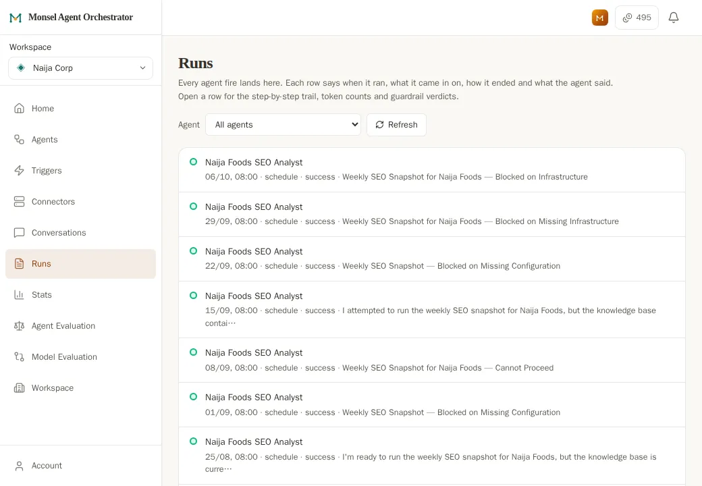Viewport: 702px width, 486px height.
Task: Open the Triggers page
Action: (x=80, y=171)
